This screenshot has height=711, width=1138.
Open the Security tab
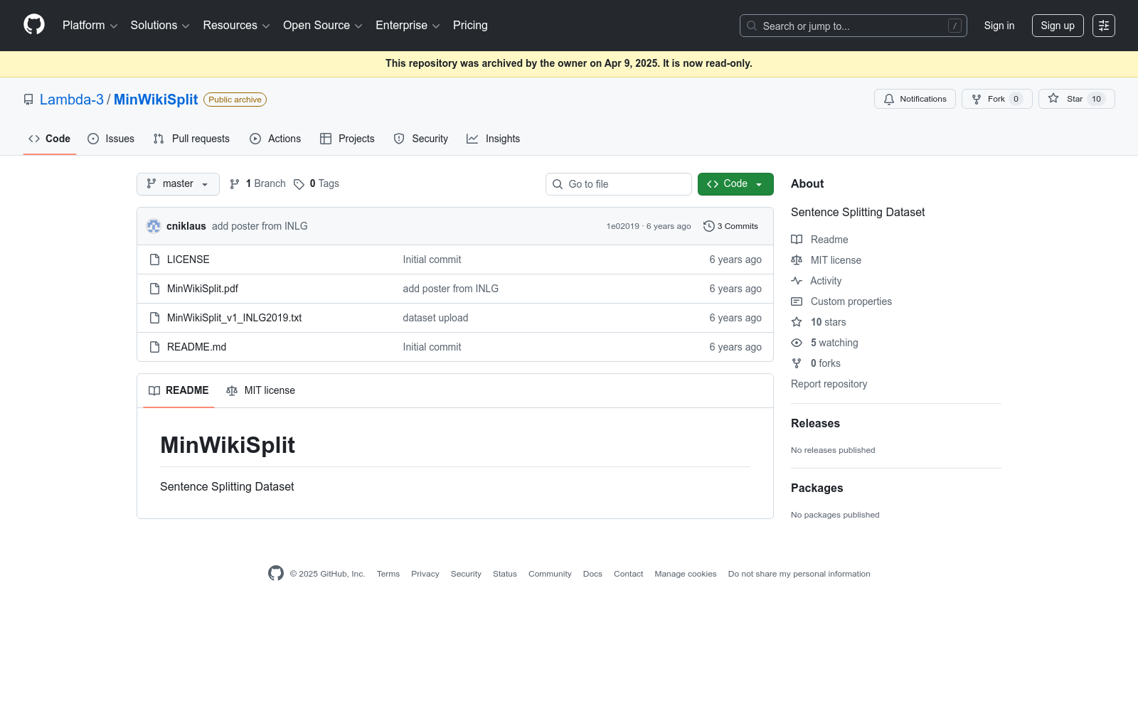(421, 139)
